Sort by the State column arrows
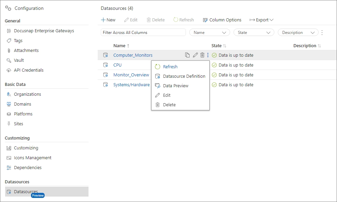 point(225,46)
